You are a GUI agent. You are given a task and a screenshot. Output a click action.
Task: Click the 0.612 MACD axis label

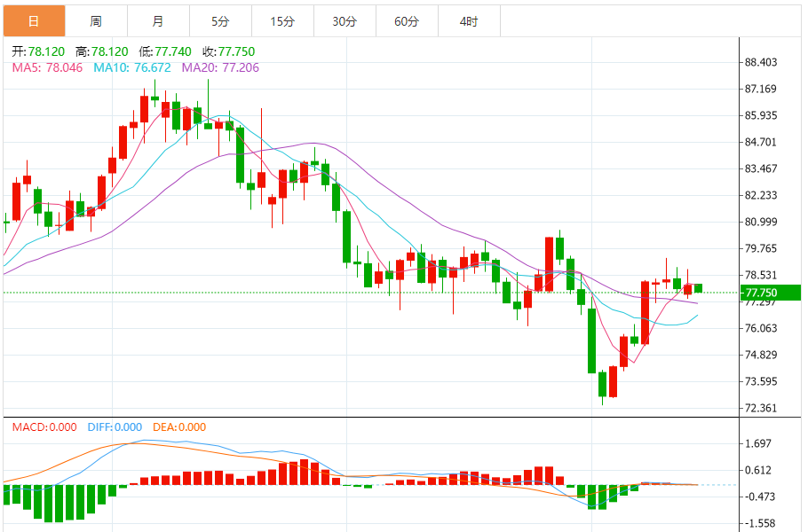(x=758, y=470)
